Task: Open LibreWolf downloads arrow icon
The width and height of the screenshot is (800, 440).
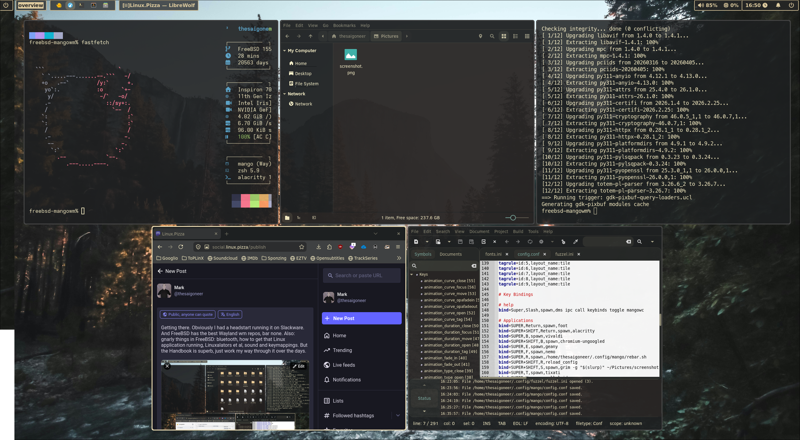Action: 318,247
